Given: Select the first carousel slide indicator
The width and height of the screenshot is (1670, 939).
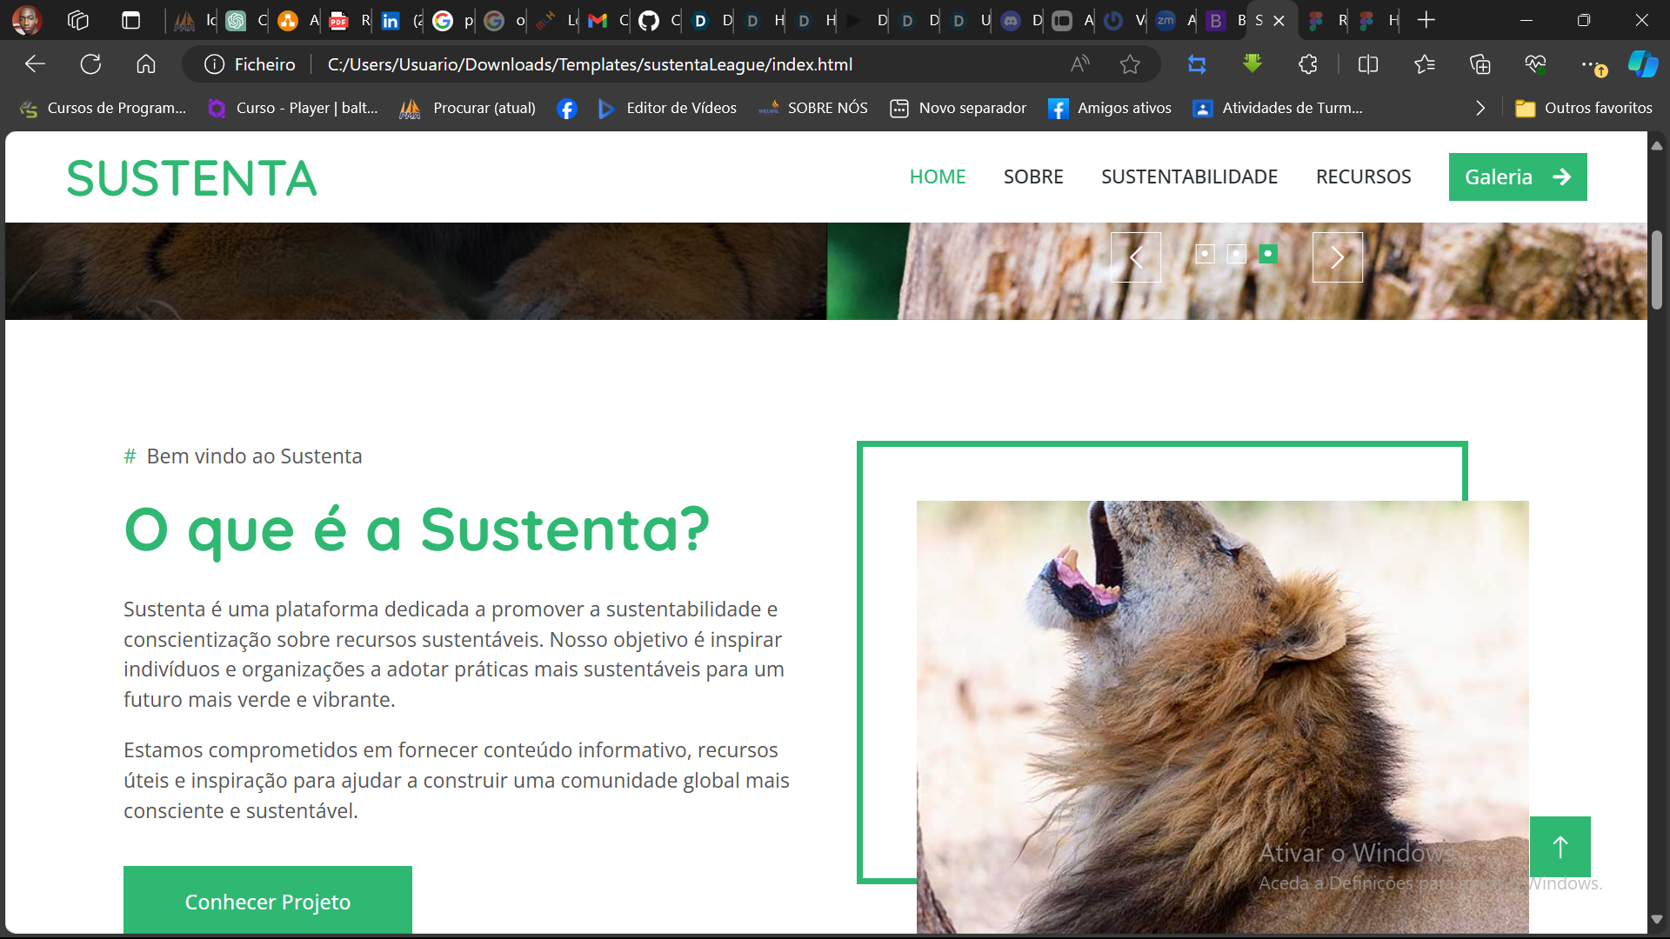Looking at the screenshot, I should (1205, 254).
